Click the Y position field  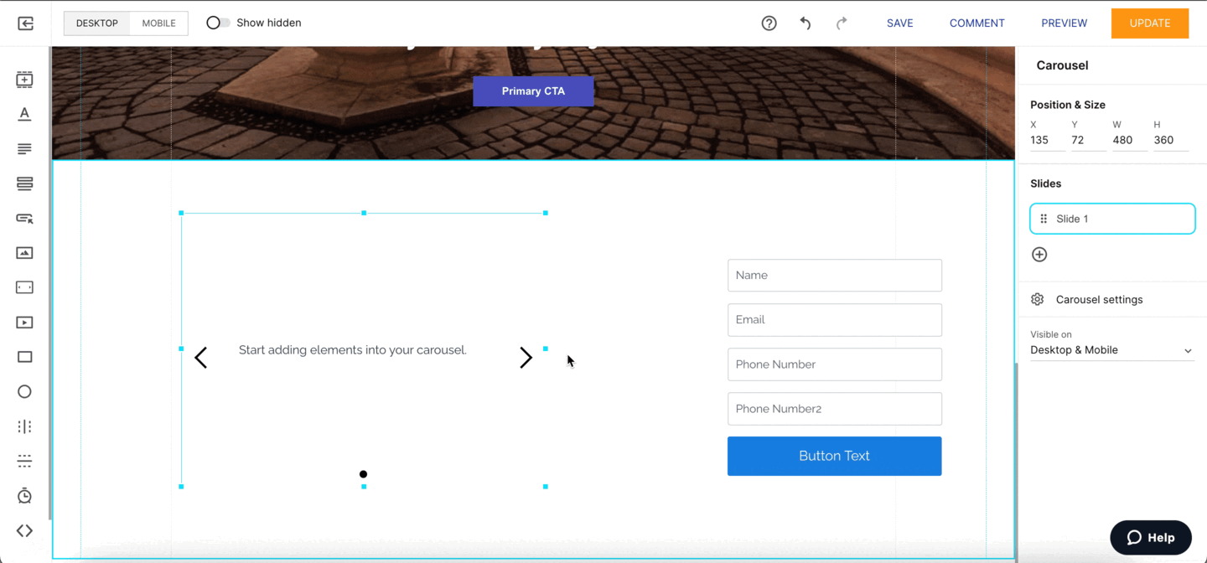(x=1088, y=140)
